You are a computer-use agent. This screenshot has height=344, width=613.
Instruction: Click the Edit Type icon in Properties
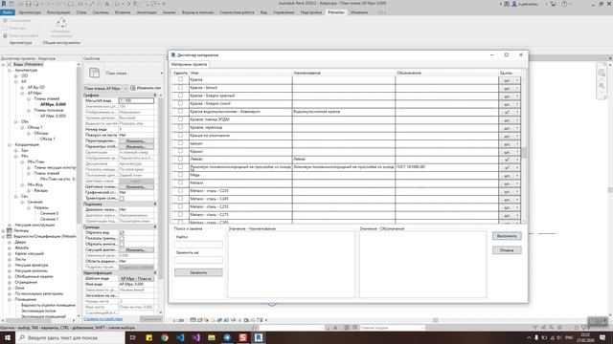[x=133, y=88]
